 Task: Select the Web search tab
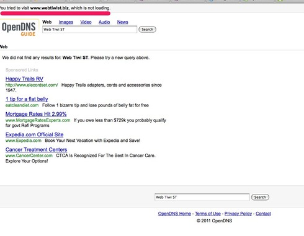(47, 22)
